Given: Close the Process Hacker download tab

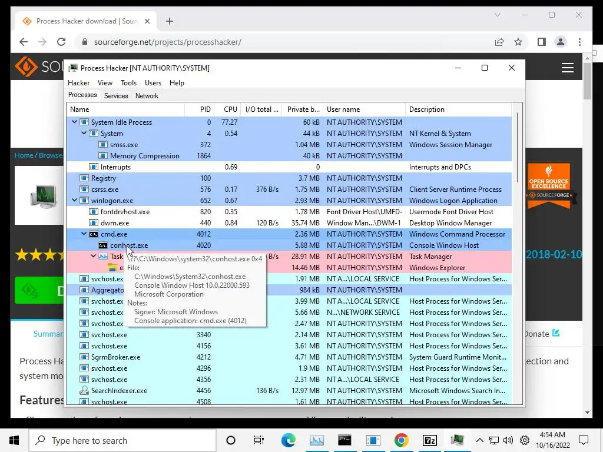Looking at the screenshot, I should [147, 21].
